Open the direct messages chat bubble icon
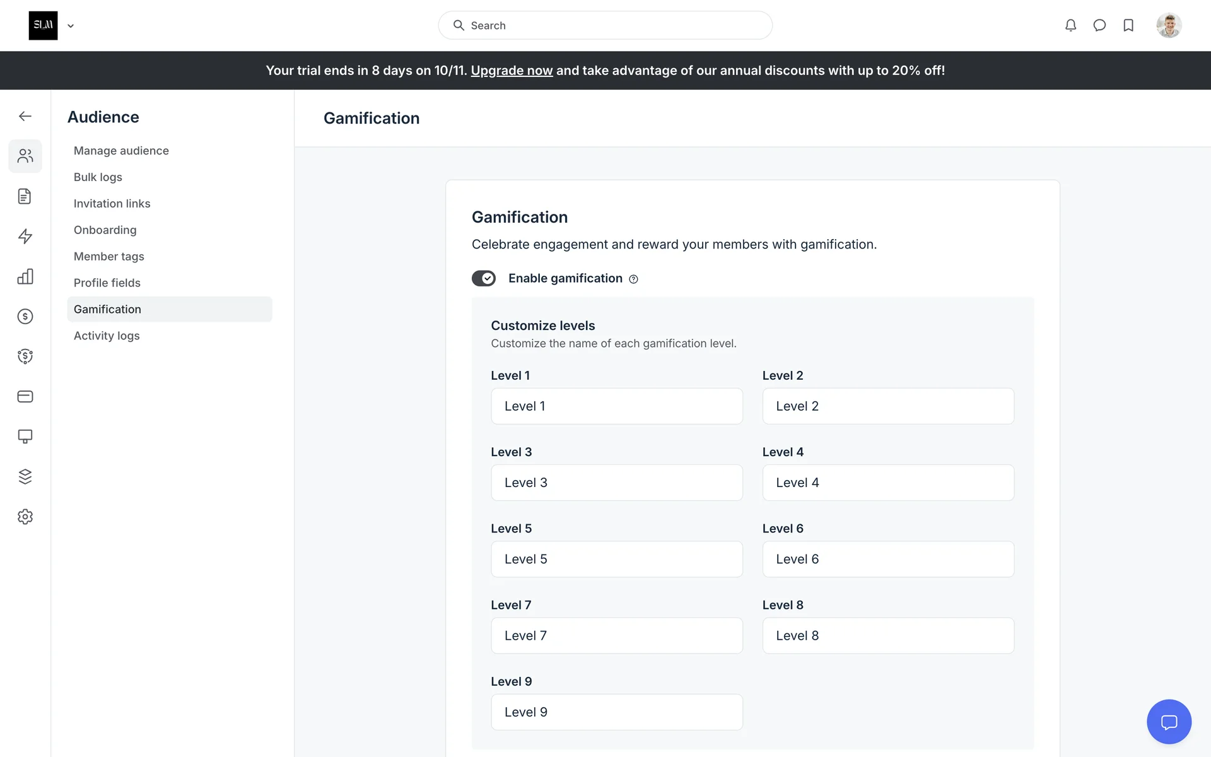1211x757 pixels. pyautogui.click(x=1099, y=25)
